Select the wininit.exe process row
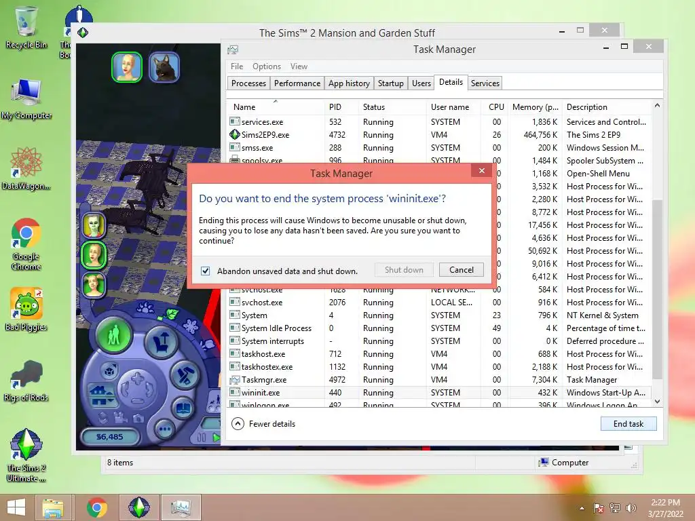 click(x=439, y=393)
